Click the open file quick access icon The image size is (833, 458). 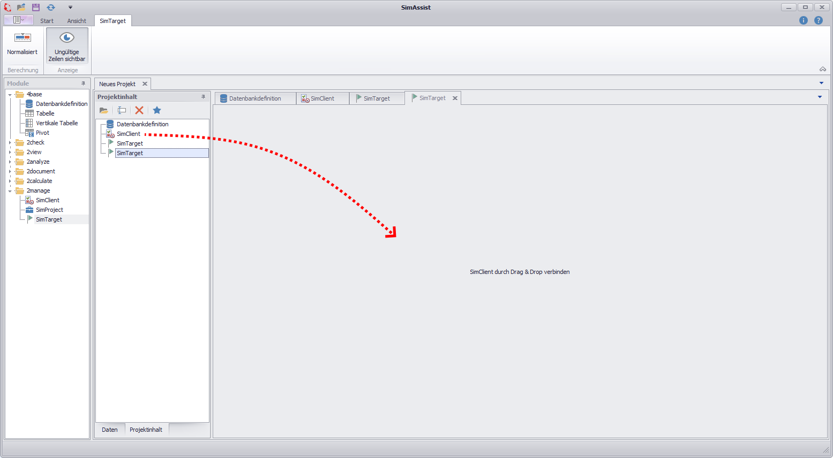[21, 7]
